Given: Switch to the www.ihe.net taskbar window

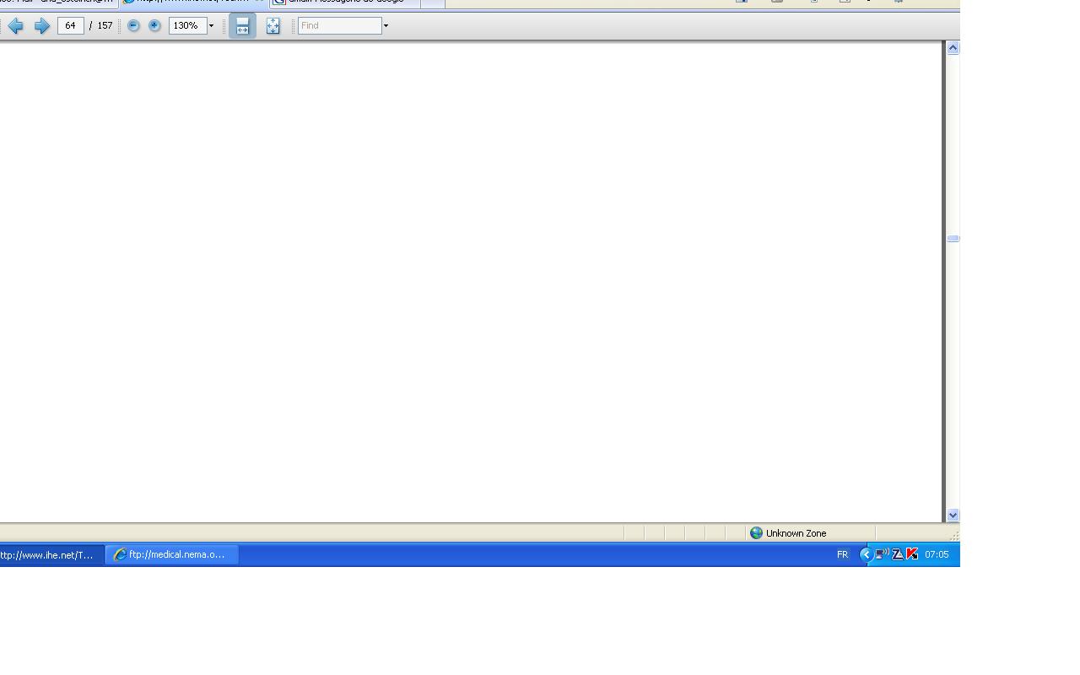Looking at the screenshot, I should click(49, 554).
